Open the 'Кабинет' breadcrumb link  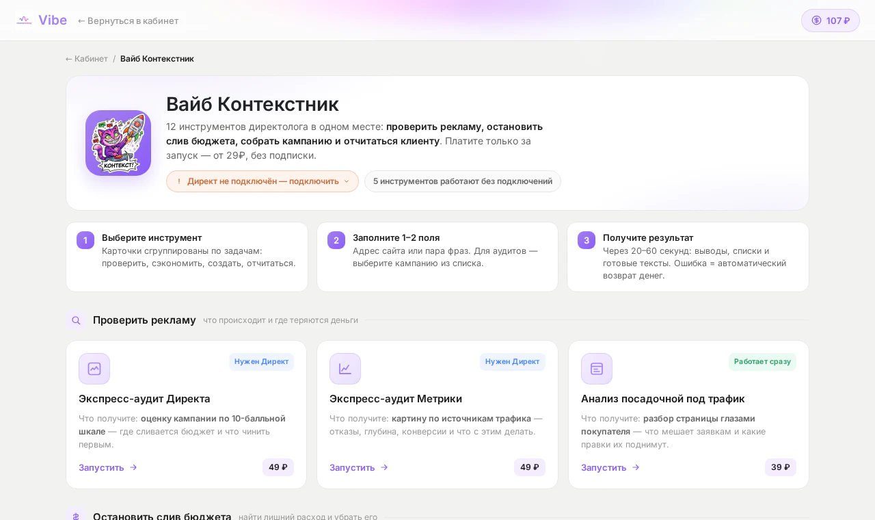click(87, 59)
